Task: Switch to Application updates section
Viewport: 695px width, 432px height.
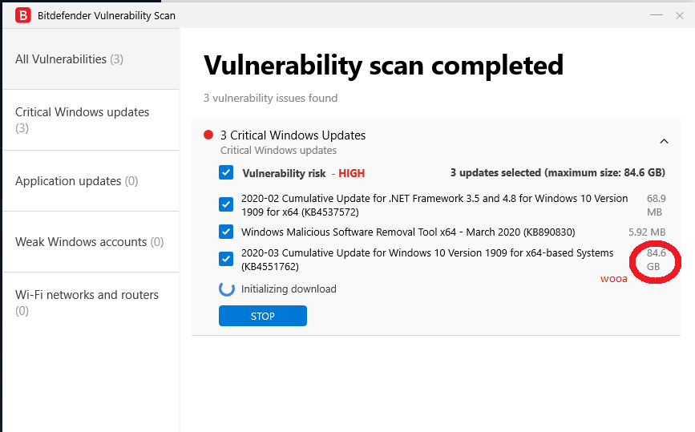Action: [x=76, y=181]
